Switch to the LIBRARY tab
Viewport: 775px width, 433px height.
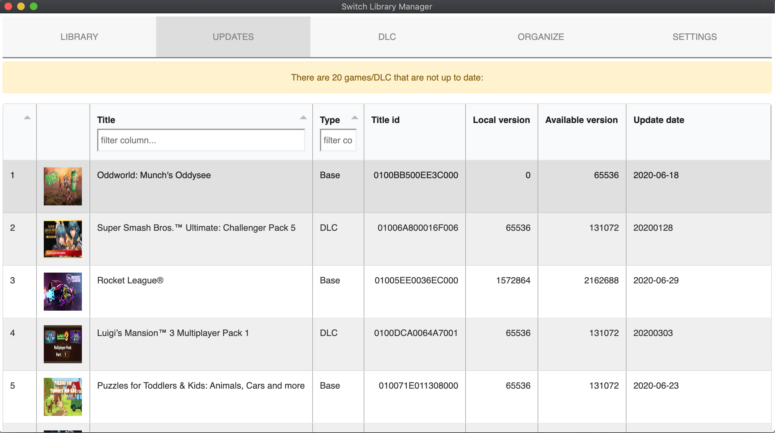click(79, 37)
